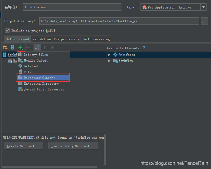This screenshot has width=211, height=169.
Task: Select Directory Content menu item
Action: (43, 78)
